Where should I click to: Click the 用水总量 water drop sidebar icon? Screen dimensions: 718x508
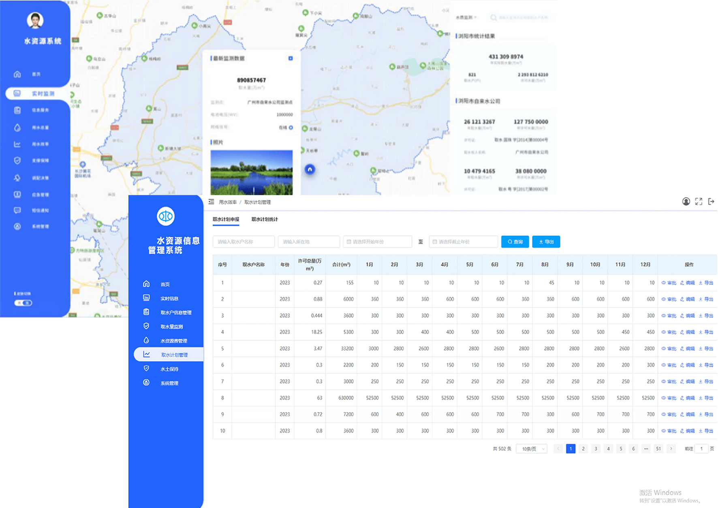[17, 128]
